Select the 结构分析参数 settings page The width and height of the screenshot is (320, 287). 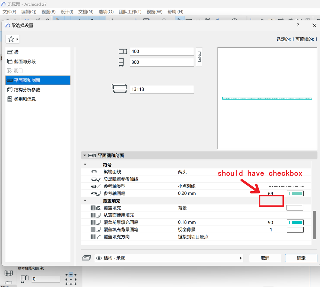(38, 90)
